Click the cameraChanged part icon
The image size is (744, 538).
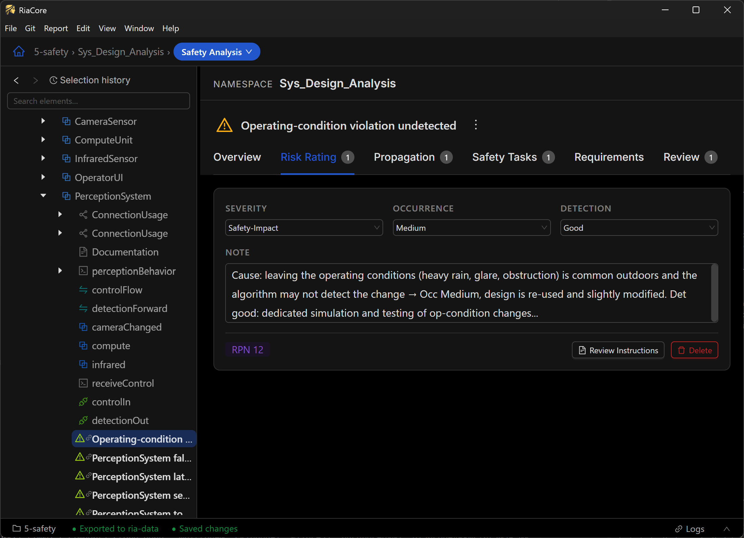(x=83, y=327)
